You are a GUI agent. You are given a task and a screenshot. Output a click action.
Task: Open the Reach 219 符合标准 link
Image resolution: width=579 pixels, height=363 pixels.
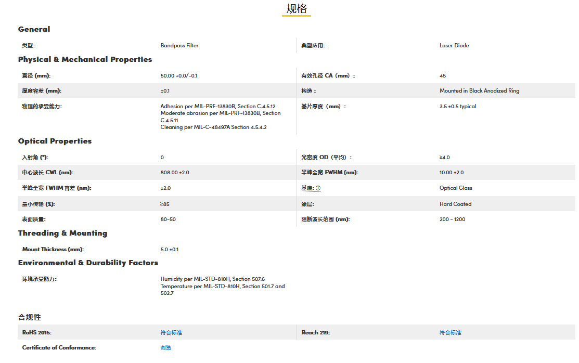[450, 333]
